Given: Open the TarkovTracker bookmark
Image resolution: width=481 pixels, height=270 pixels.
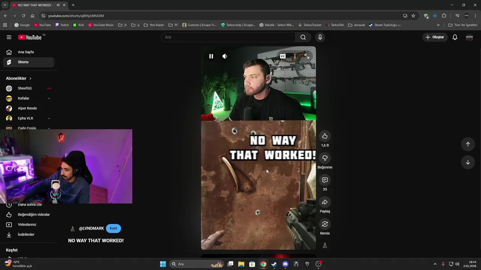Looking at the screenshot, I should pyautogui.click(x=310, y=25).
